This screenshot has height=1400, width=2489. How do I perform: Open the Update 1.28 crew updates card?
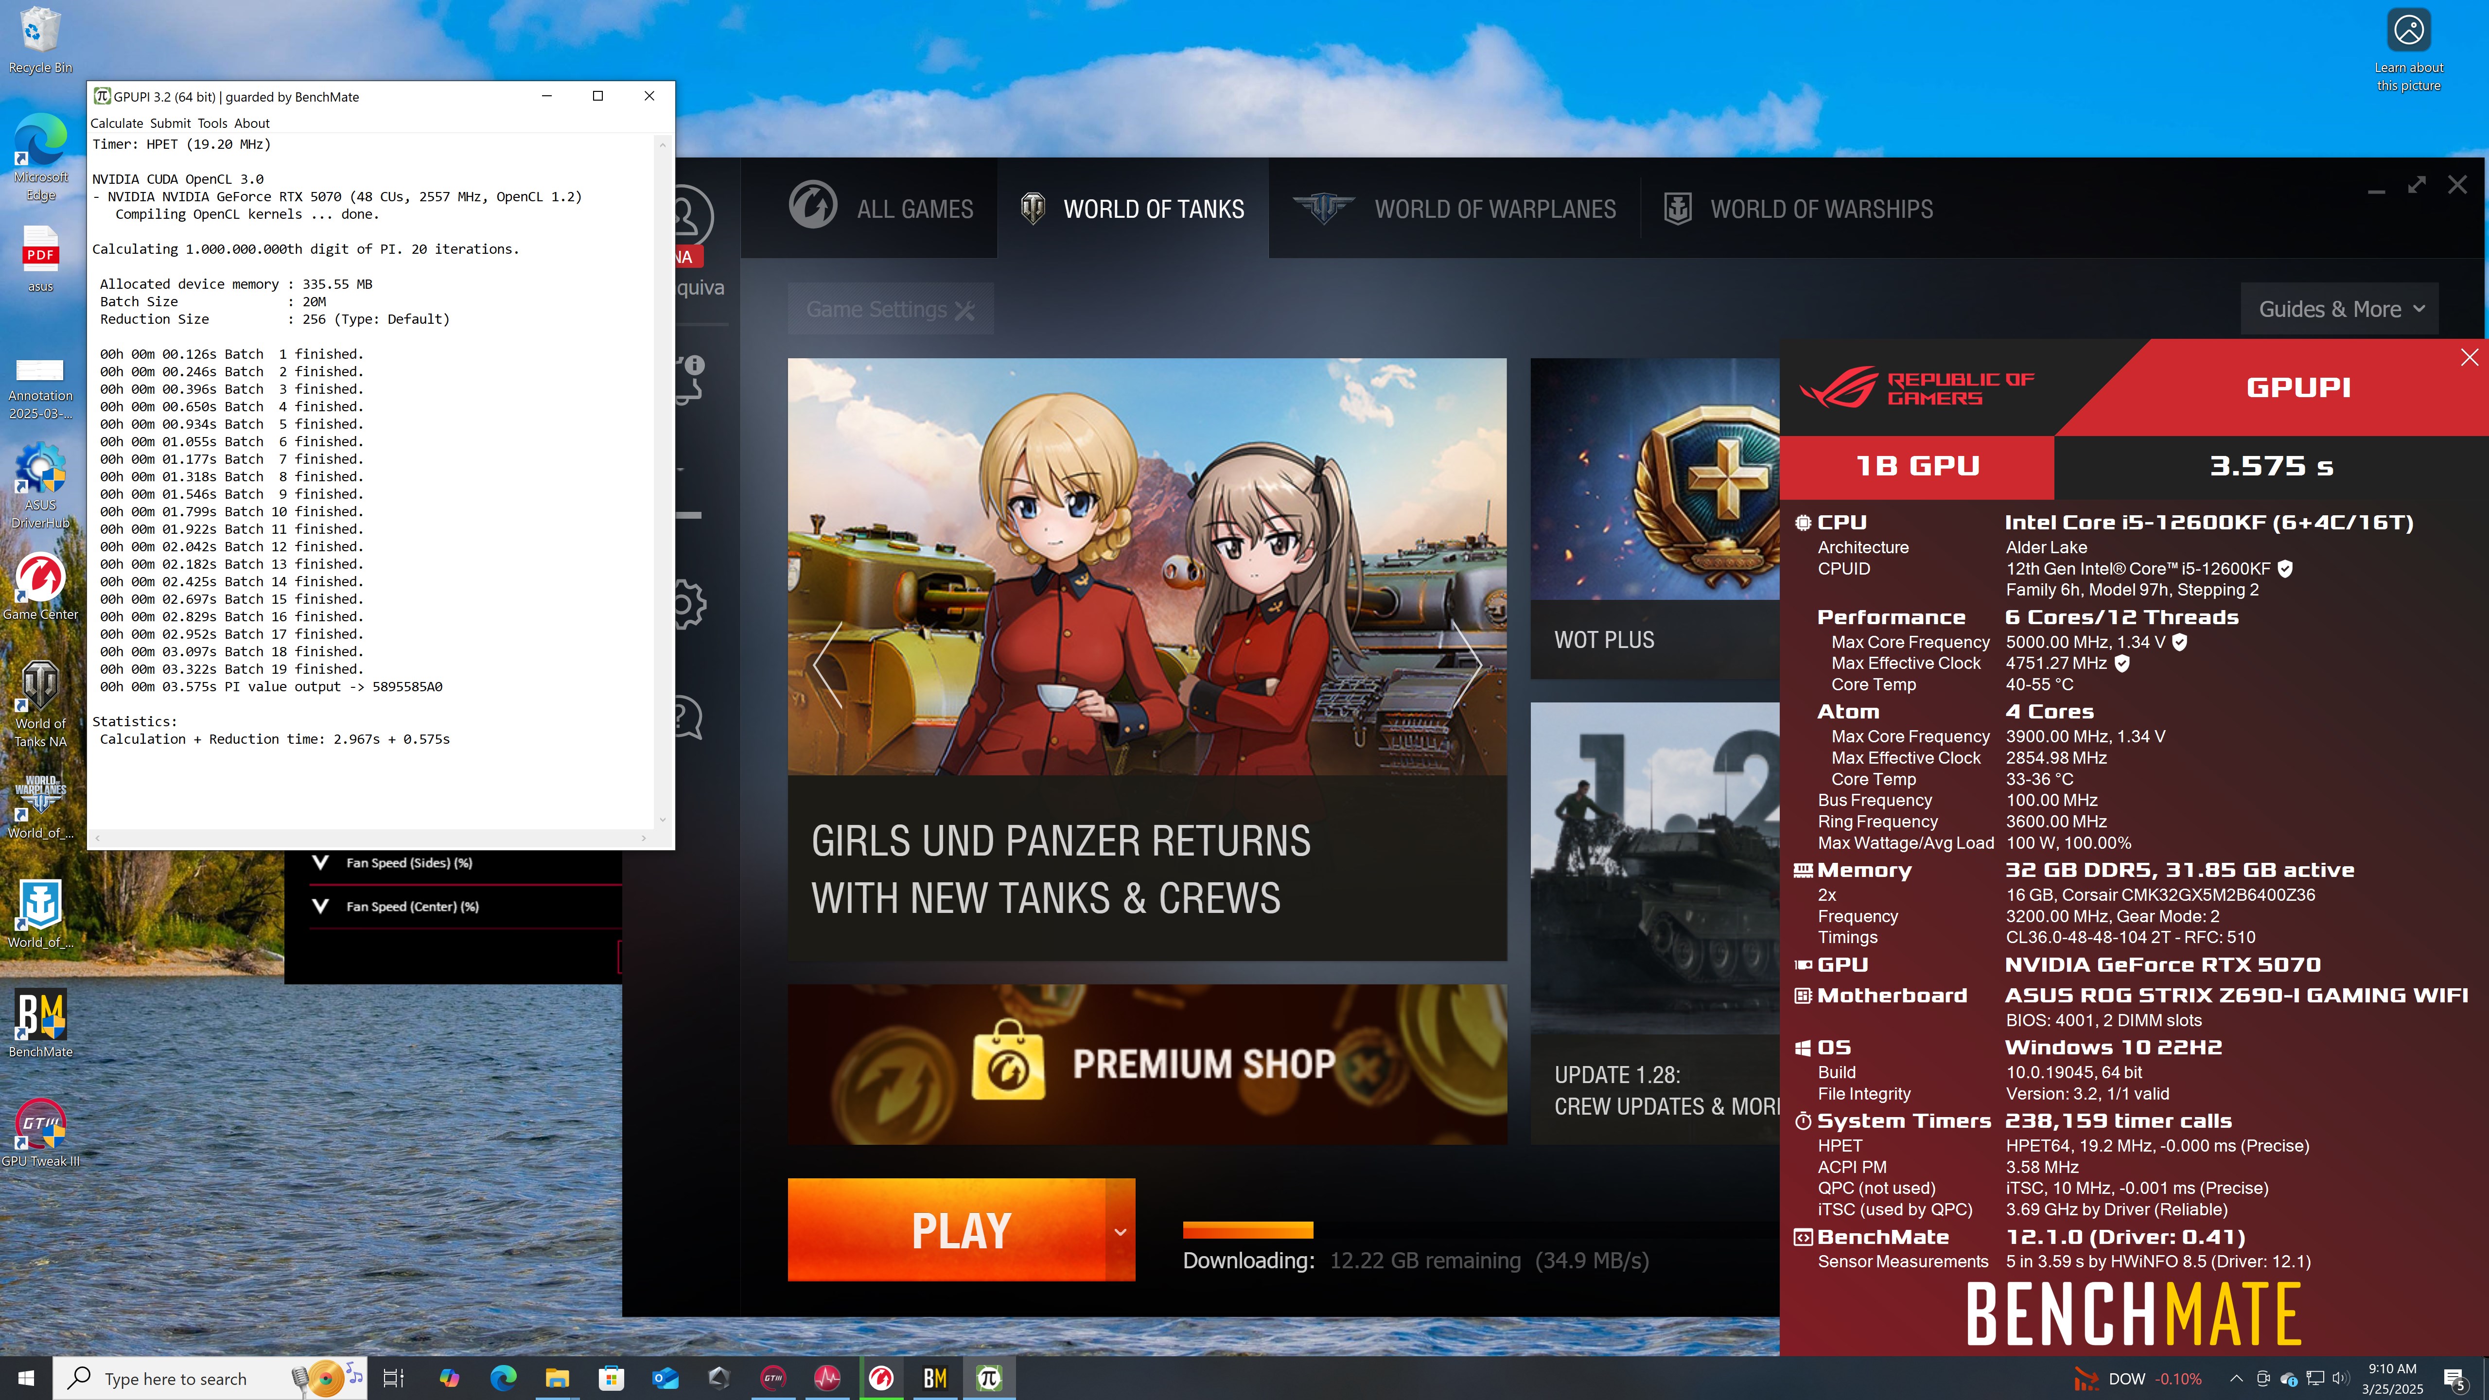point(1655,924)
